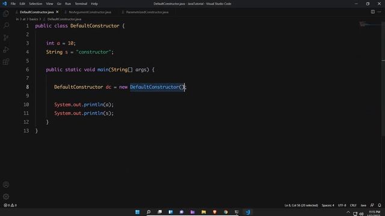Open the Explorer view in activity bar
Image resolution: width=385 pixels, height=216 pixels.
tap(6, 13)
